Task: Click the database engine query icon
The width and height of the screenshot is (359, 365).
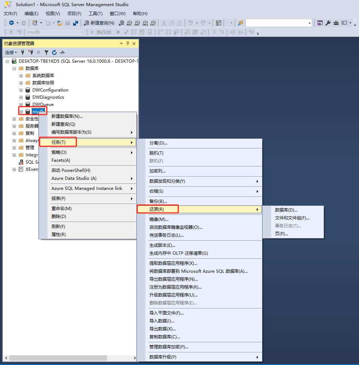Action: (121, 23)
